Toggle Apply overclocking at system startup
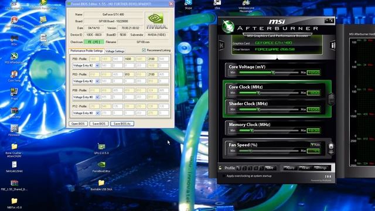This screenshot has height=211, width=375. coord(224,176)
